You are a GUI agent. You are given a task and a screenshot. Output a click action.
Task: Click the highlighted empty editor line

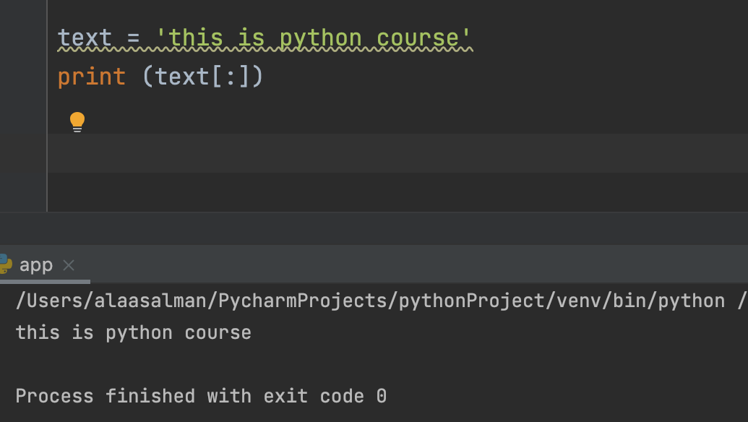pos(361,152)
